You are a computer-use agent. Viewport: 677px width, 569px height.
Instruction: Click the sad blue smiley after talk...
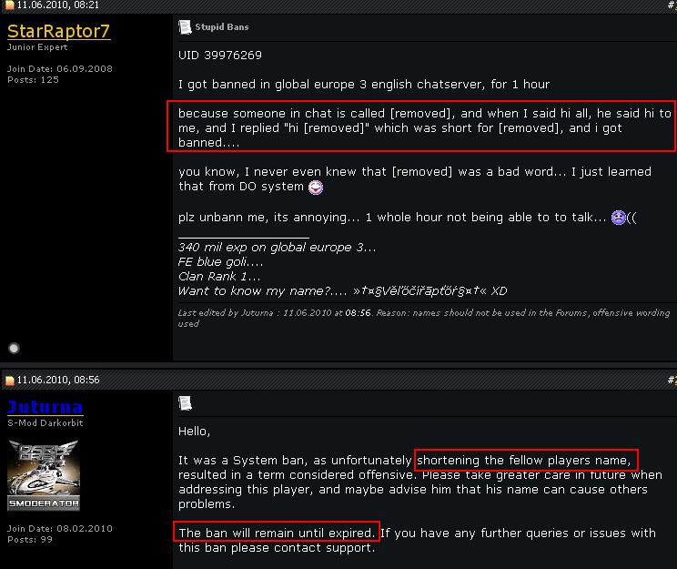(618, 218)
